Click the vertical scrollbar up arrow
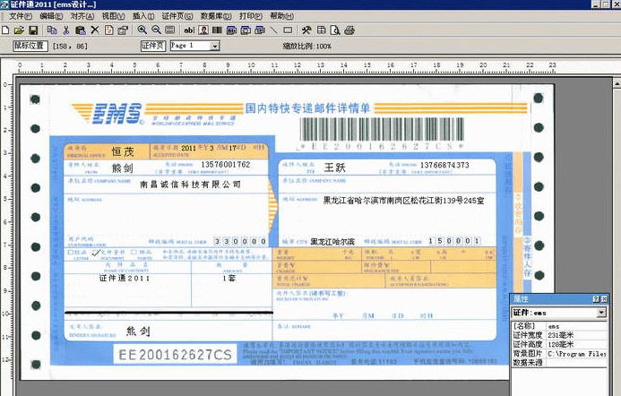This screenshot has height=396, width=621. pos(617,83)
